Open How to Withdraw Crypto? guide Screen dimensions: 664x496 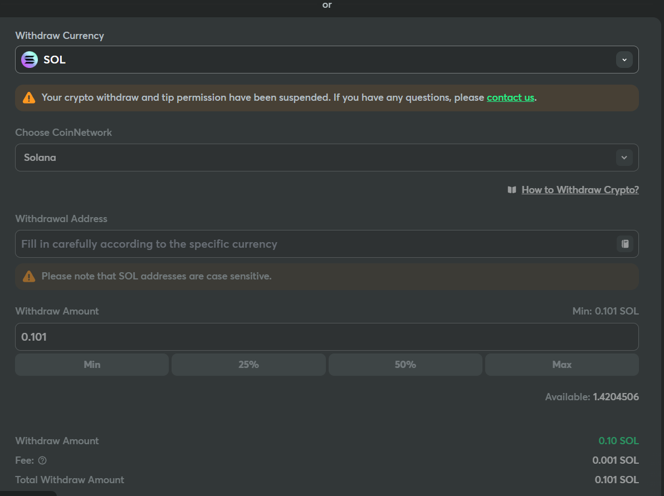580,190
